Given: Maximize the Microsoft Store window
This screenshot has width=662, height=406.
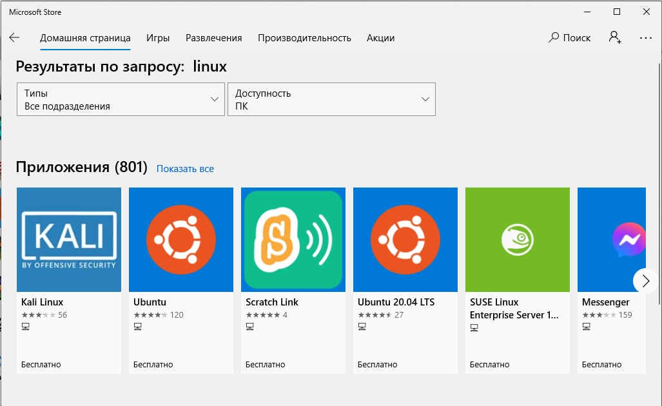Looking at the screenshot, I should pyautogui.click(x=617, y=12).
